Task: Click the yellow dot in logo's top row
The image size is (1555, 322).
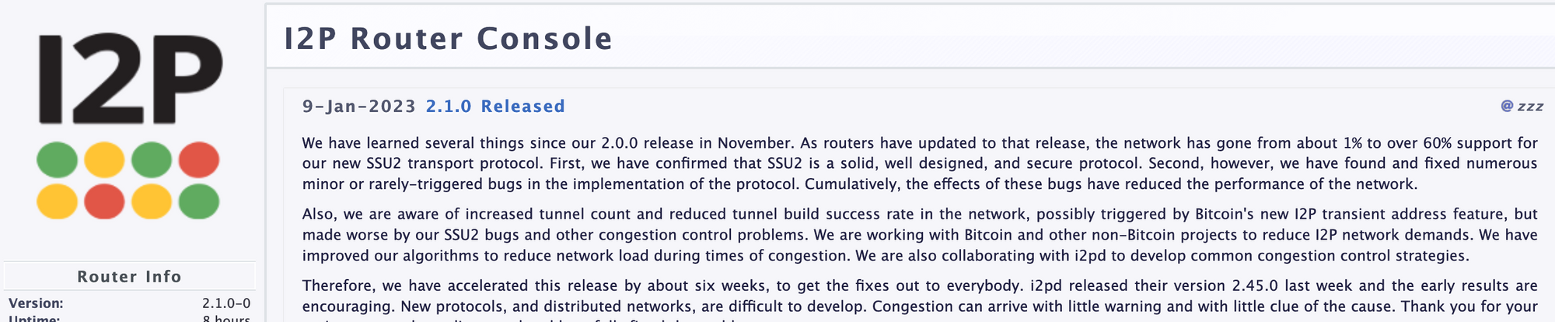Action: click(104, 160)
